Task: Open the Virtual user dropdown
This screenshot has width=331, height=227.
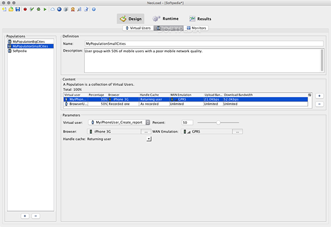Action: coord(119,122)
